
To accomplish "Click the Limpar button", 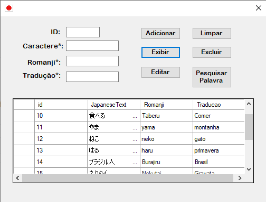I will click(212, 33).
